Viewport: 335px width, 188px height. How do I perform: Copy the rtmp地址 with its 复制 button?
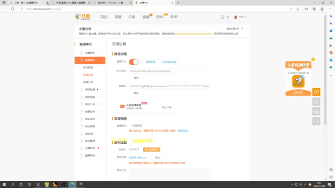(x=136, y=78)
